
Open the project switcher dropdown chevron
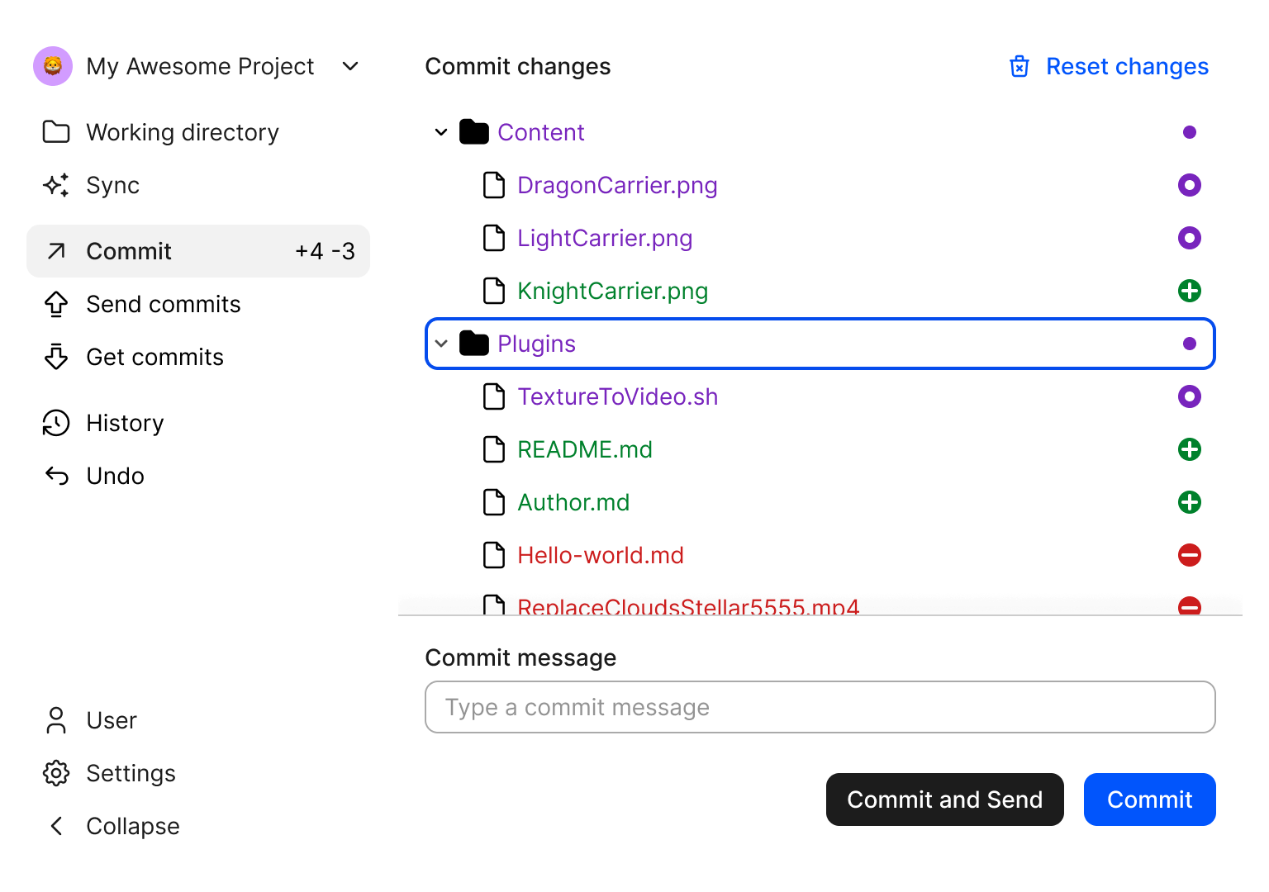tap(350, 66)
